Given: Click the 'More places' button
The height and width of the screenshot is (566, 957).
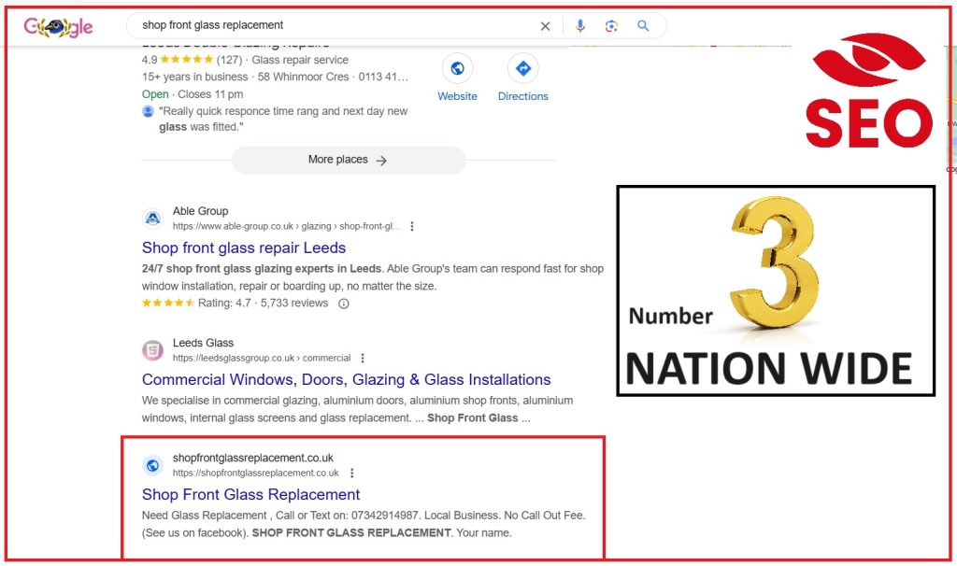Looking at the screenshot, I should click(349, 160).
